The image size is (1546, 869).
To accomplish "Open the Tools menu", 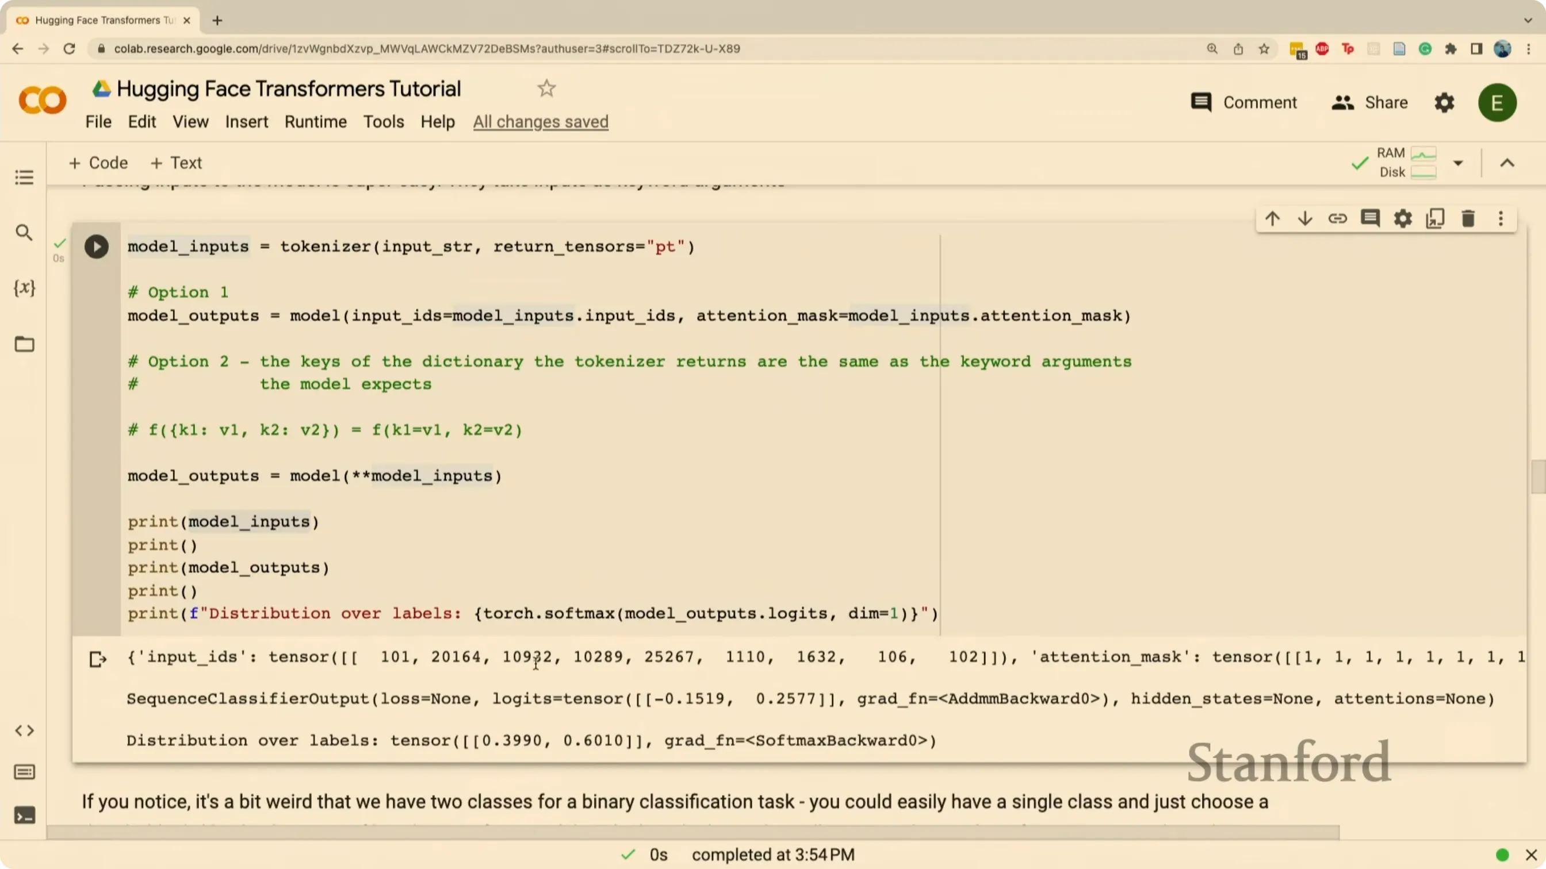I will pos(384,122).
